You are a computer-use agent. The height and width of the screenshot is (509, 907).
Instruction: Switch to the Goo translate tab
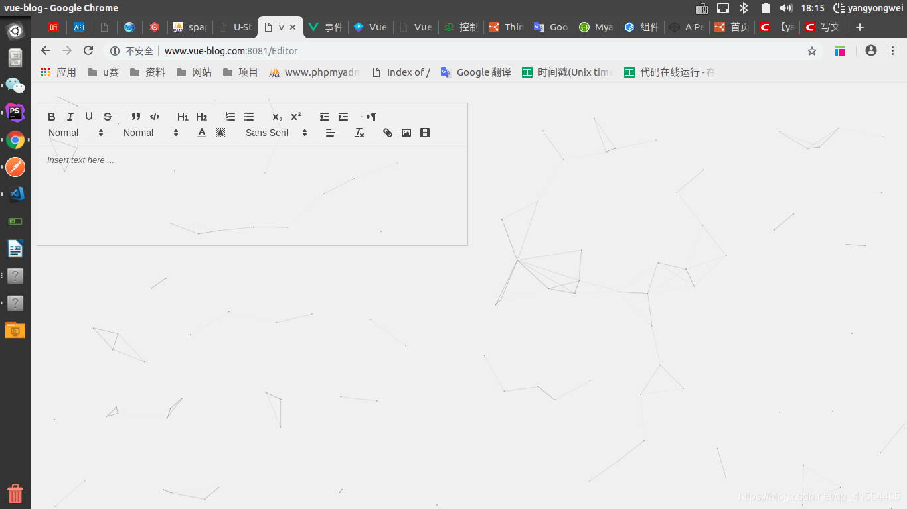pos(551,27)
